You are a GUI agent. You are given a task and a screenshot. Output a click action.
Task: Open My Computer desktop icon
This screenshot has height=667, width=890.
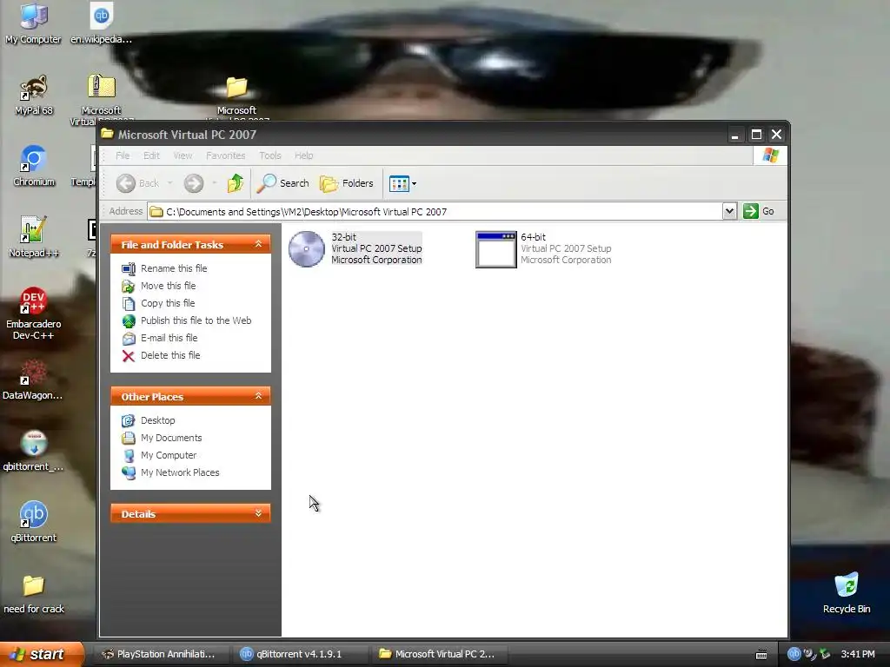33,23
